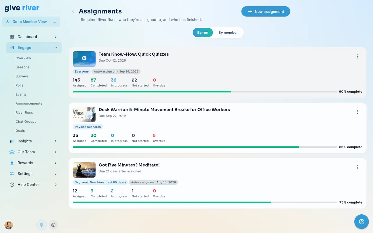This screenshot has height=233, width=373.
Task: Open the Team Know-How: Quick Quizzes title
Action: pyautogui.click(x=134, y=54)
